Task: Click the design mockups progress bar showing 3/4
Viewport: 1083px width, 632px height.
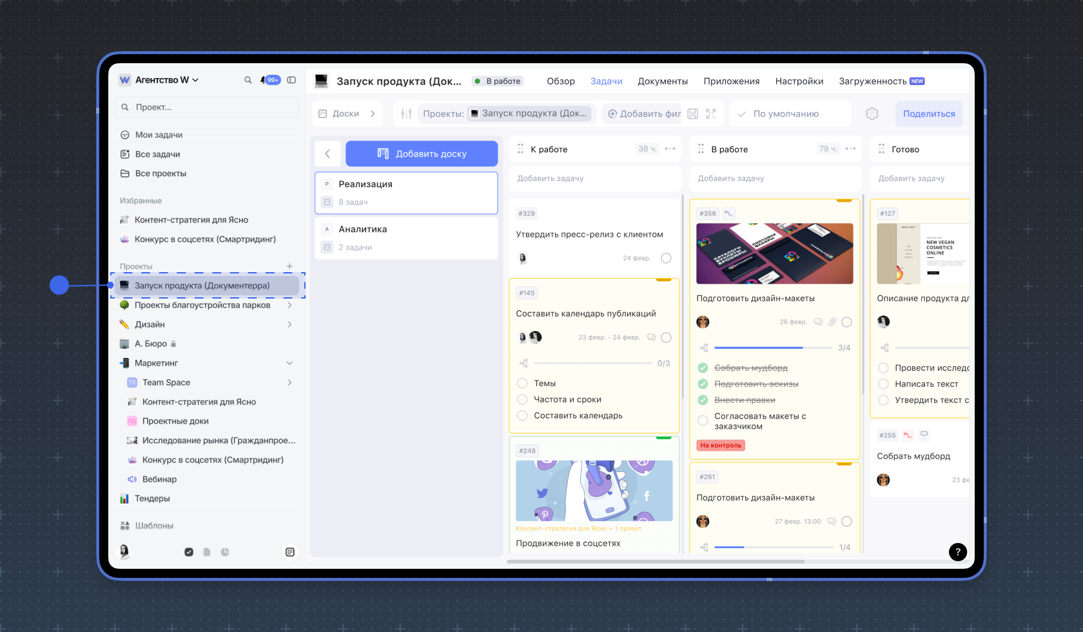Action: click(773, 348)
